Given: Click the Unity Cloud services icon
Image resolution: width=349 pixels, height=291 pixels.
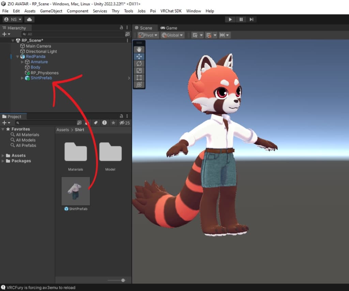Looking at the screenshot, I should (x=29, y=19).
